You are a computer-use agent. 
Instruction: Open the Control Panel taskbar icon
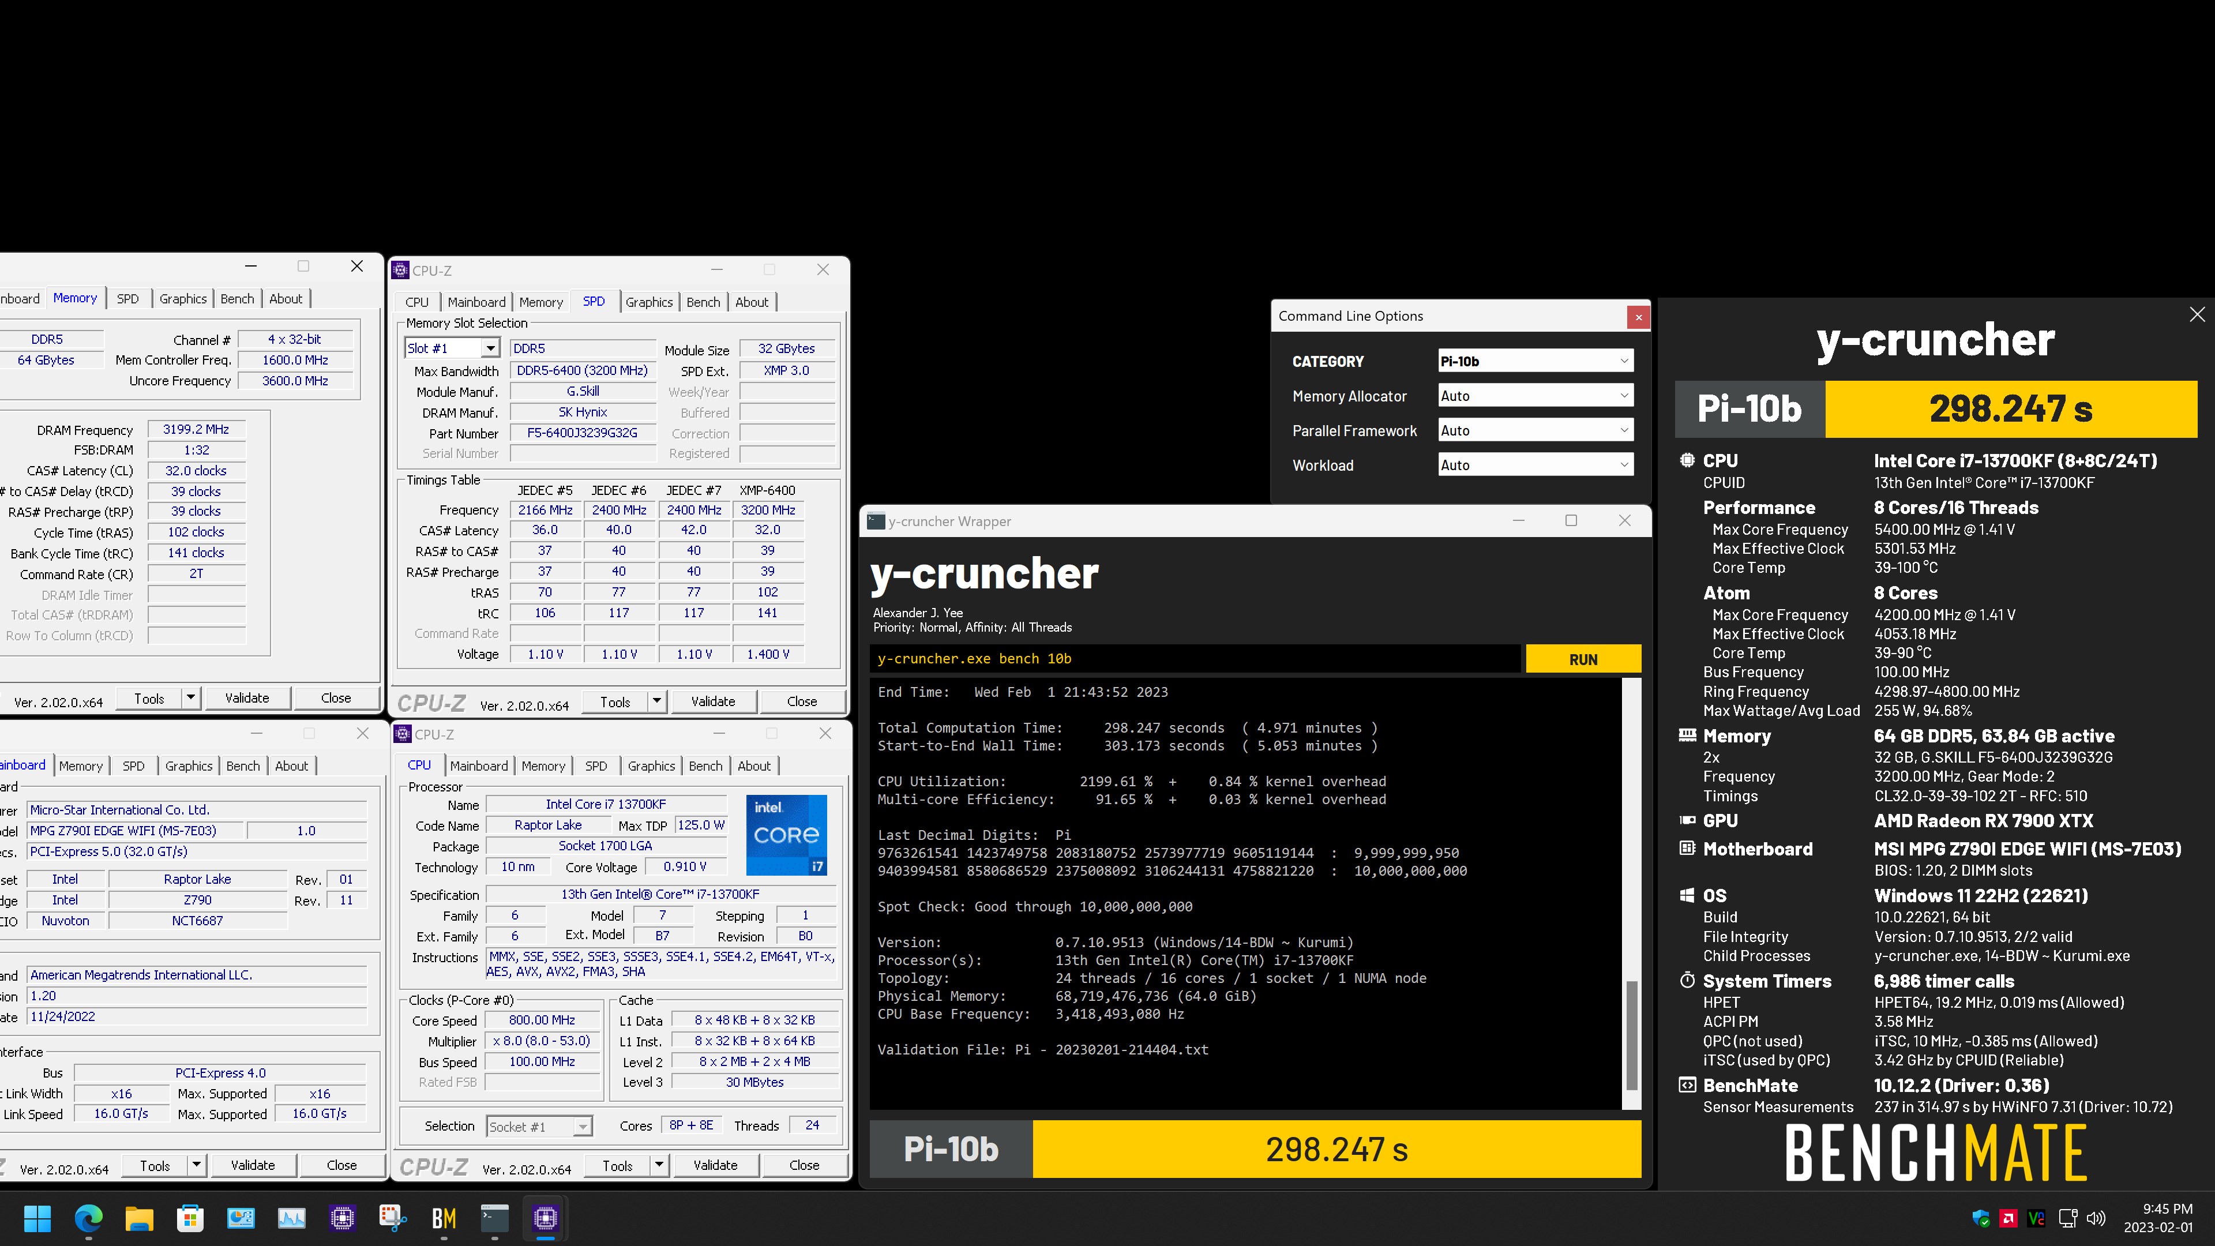[x=241, y=1218]
